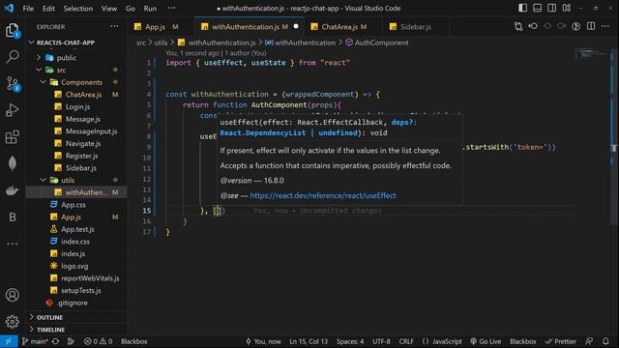Viewport: 619px width, 348px height.
Task: Open App.css in the explorer
Action: (74, 204)
